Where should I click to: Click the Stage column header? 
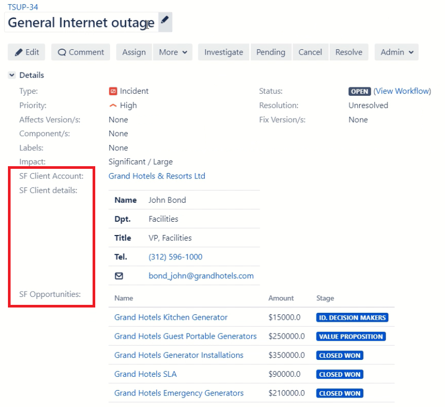[325, 299]
